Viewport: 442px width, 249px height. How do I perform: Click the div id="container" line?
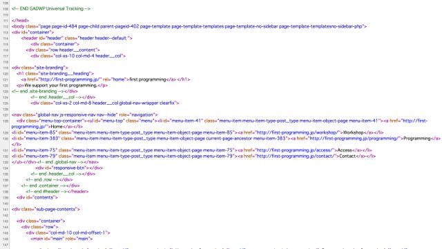point(32,32)
